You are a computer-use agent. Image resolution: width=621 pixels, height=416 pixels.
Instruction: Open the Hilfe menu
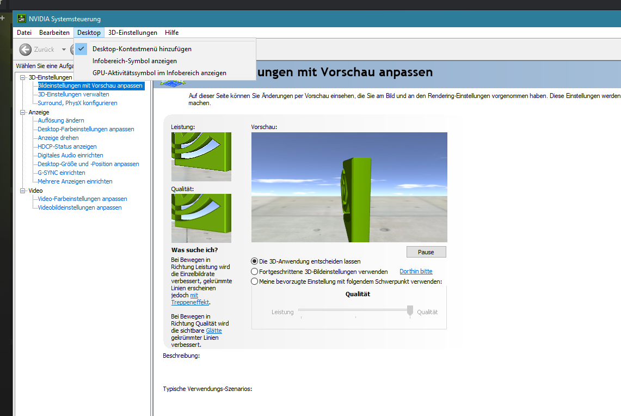point(171,33)
